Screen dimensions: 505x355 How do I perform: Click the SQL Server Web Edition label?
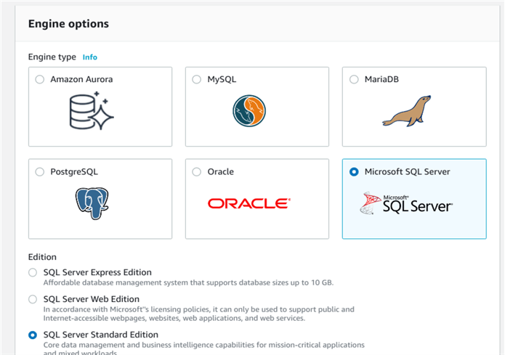(x=92, y=299)
